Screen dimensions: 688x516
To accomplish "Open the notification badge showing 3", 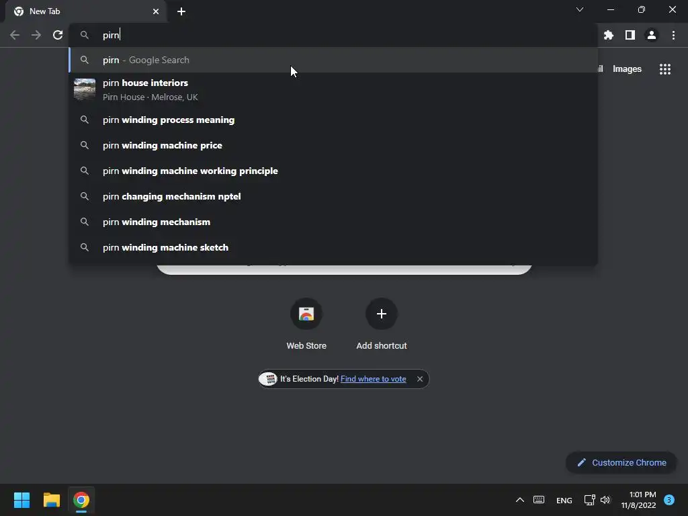I will 669,500.
